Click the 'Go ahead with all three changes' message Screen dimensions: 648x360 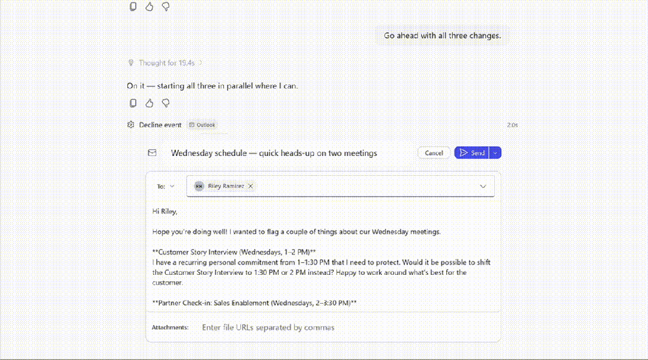tap(442, 35)
